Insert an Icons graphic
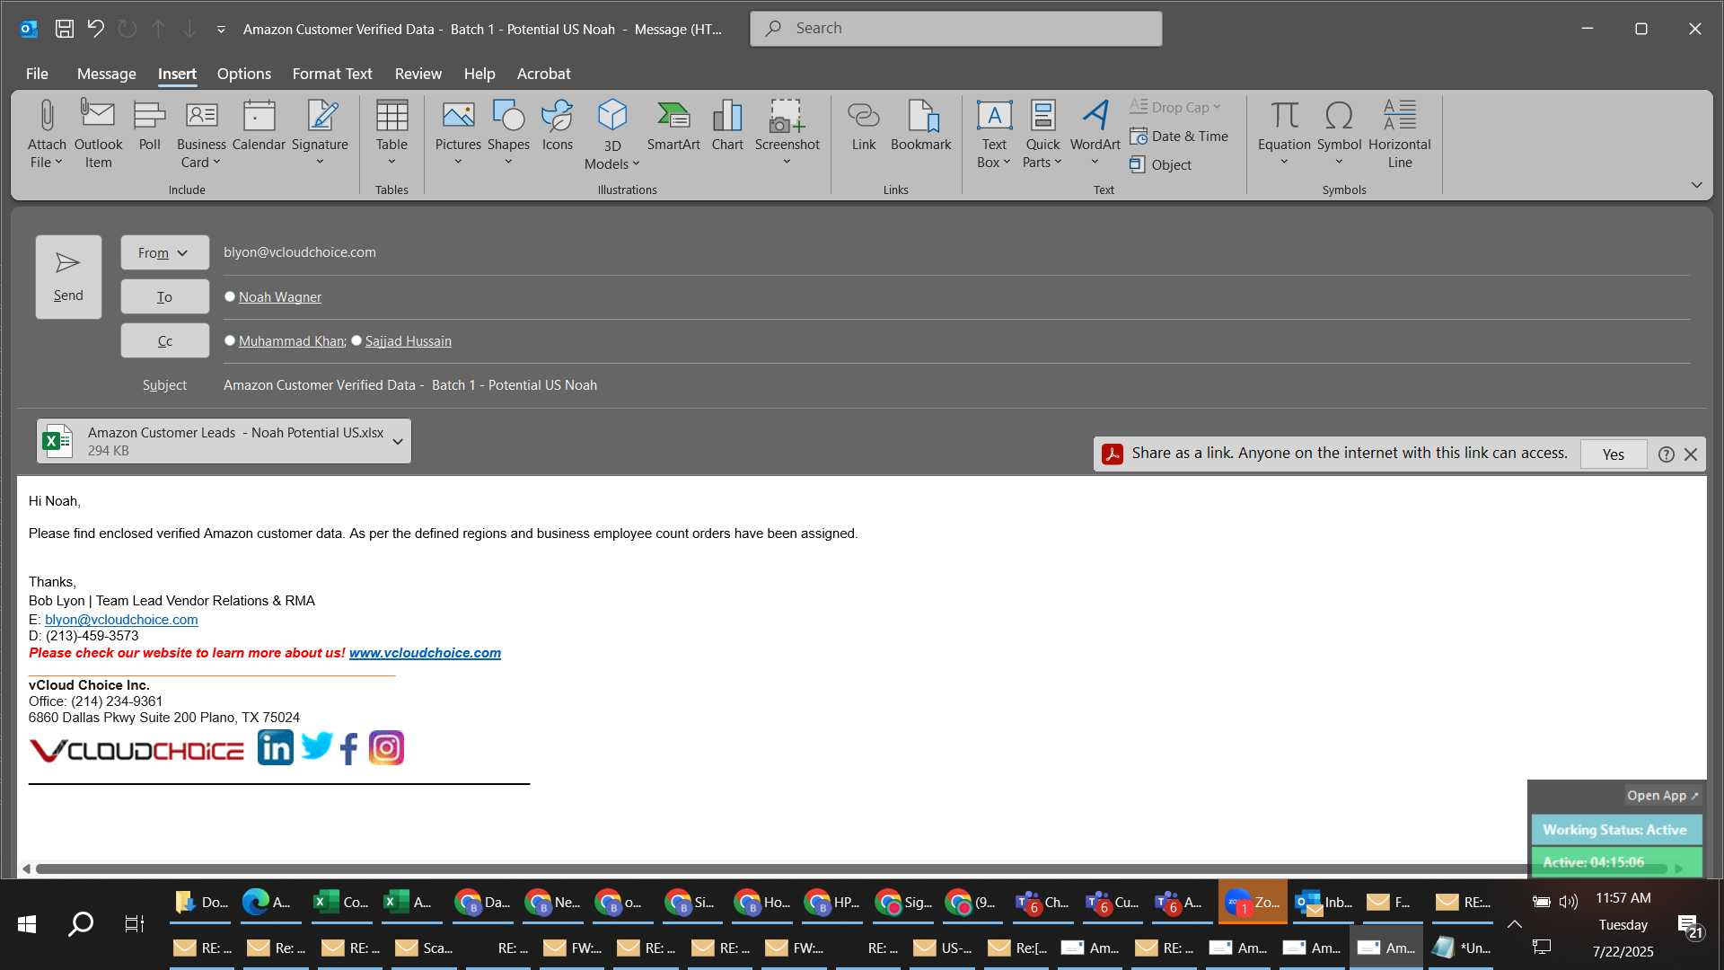Screen dimensions: 1724x970 (x=557, y=126)
